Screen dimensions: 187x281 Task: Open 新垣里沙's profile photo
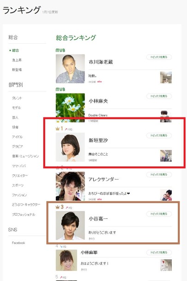tap(70, 147)
